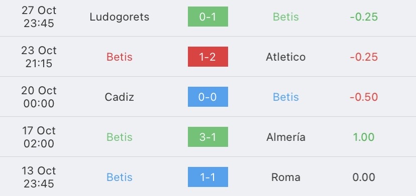Select Cadiz team name

tap(120, 97)
